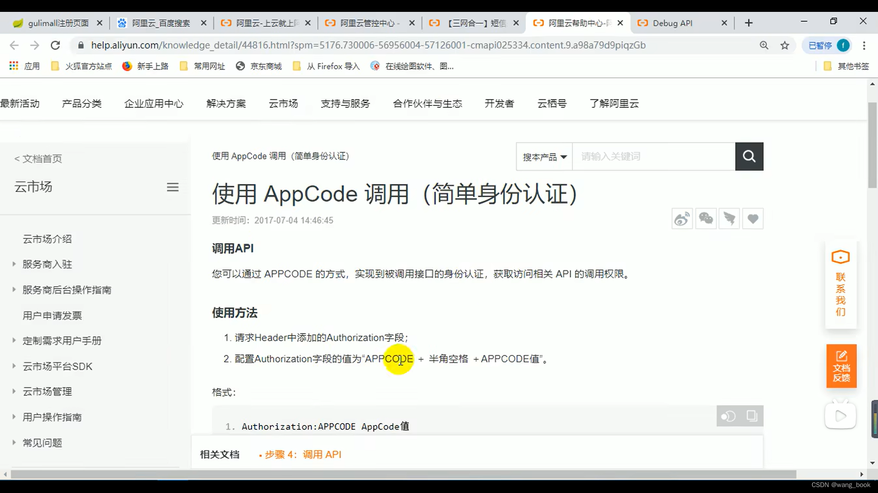Viewport: 878px width, 493px height.
Task: Go forward in browser history
Action: pos(35,45)
